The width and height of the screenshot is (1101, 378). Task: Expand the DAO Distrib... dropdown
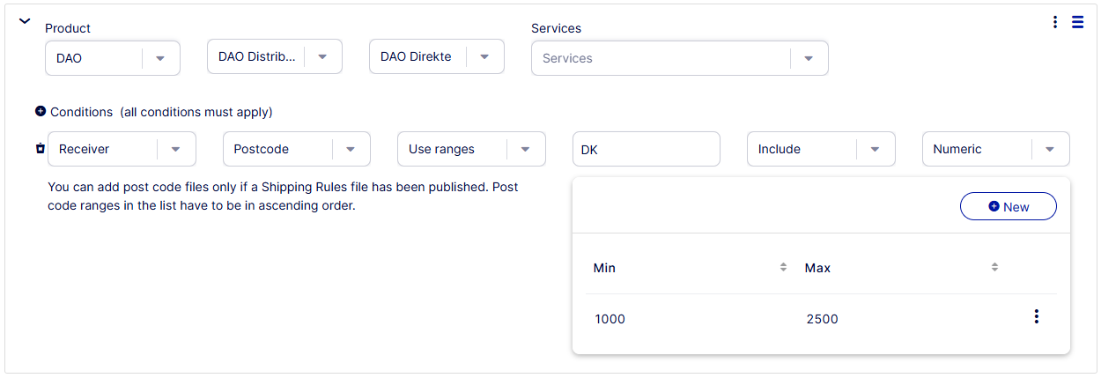point(322,56)
